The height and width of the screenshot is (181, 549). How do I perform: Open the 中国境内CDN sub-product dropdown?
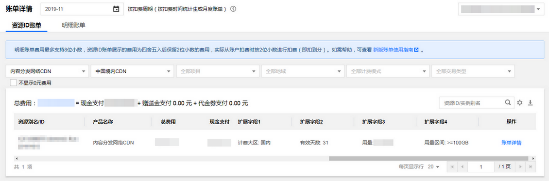132,71
